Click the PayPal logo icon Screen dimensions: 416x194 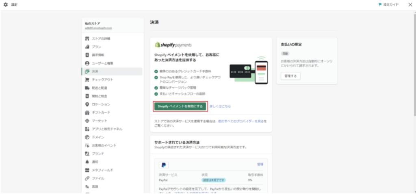pos(163,165)
